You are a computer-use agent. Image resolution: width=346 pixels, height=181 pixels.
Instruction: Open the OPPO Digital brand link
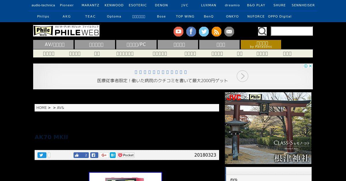tap(280, 16)
